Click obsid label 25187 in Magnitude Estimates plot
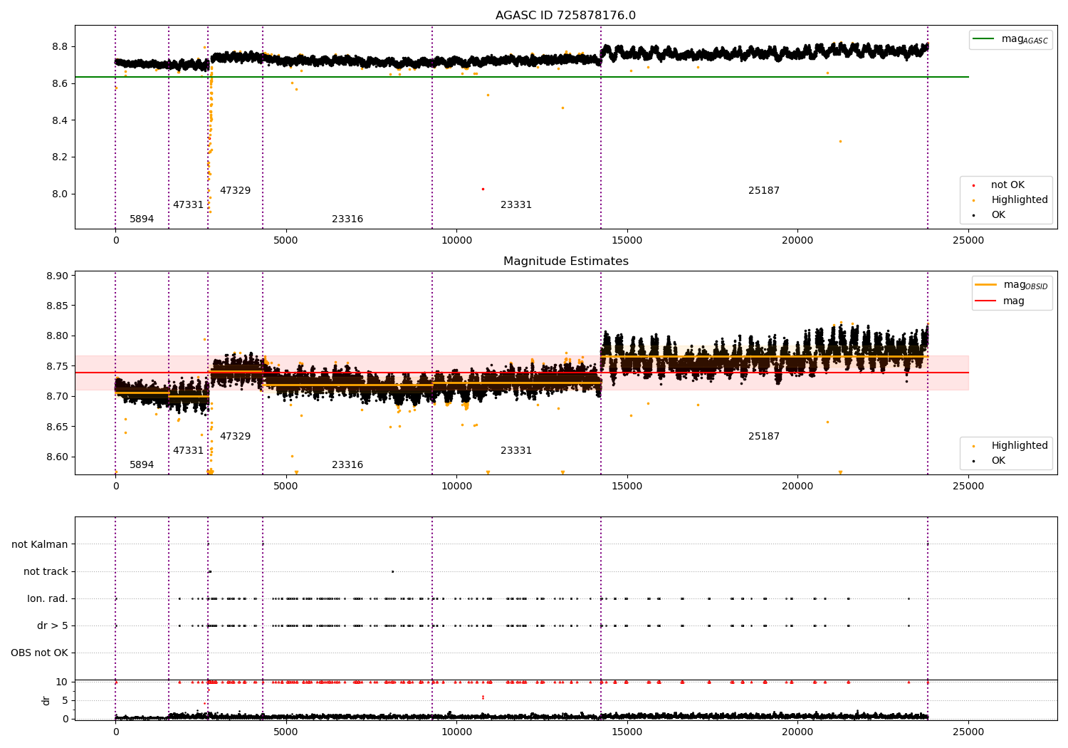 pos(764,437)
